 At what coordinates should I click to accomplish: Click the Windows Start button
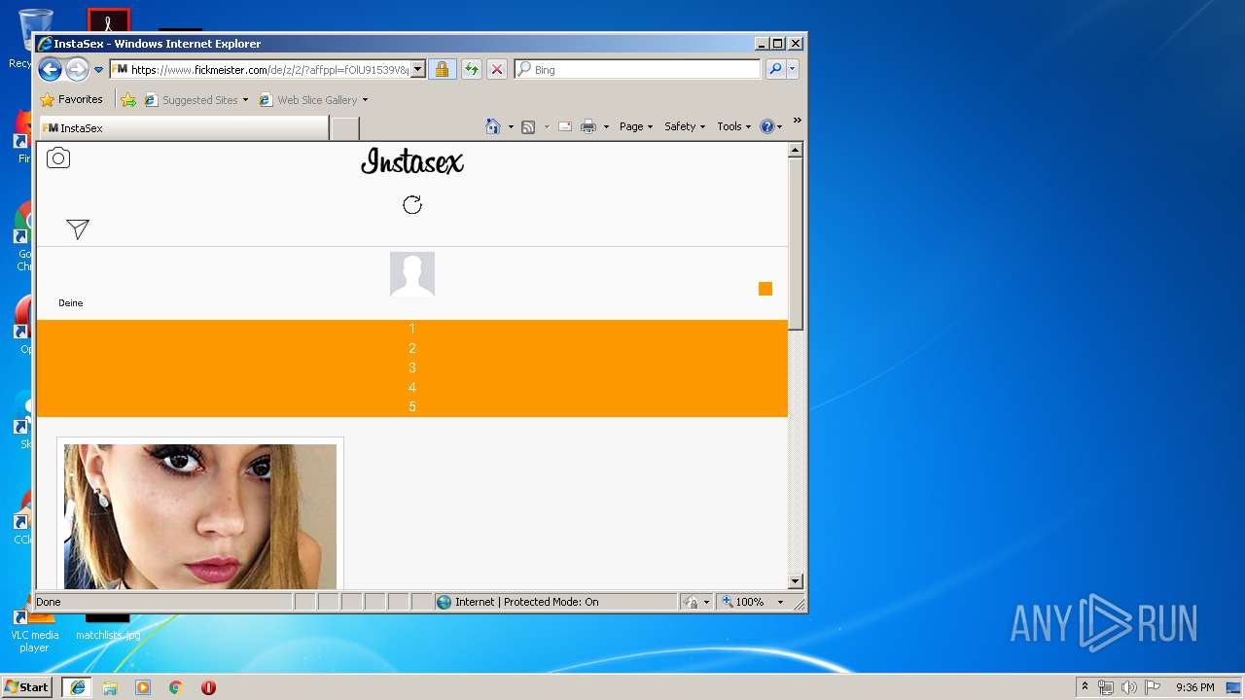pyautogui.click(x=26, y=687)
